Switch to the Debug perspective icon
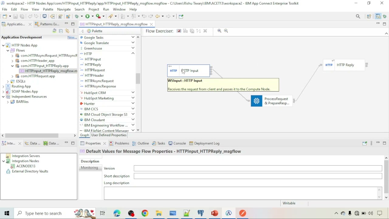This screenshot has height=219, width=389. tap(385, 16)
